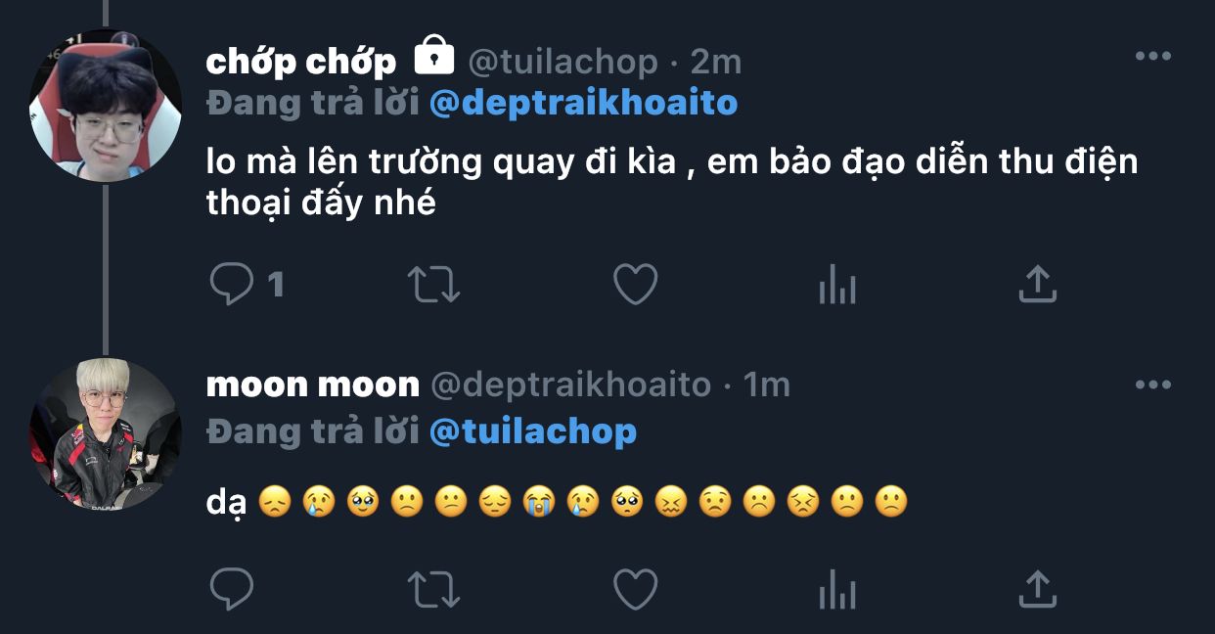1215x634 pixels.
Task: Click the moon moon display name
Action: point(313,385)
